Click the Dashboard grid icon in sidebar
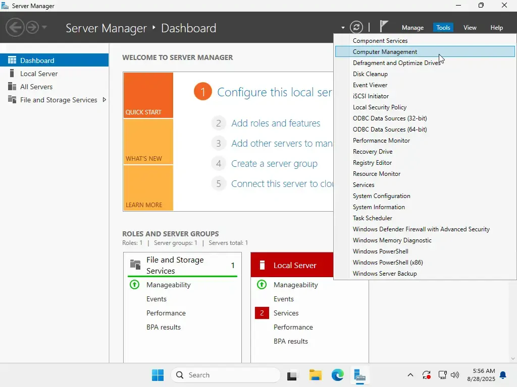 pos(12,60)
